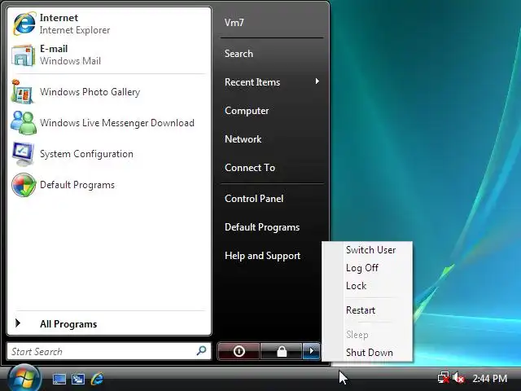Open Windows Live Messenger Download
521x391 pixels.
pyautogui.click(x=109, y=123)
